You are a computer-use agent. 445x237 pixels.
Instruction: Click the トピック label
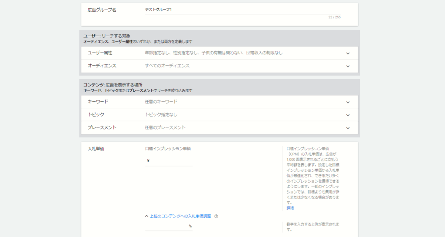pos(96,115)
